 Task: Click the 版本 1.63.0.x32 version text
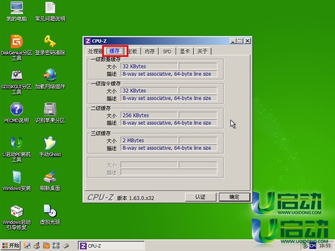click(x=136, y=198)
